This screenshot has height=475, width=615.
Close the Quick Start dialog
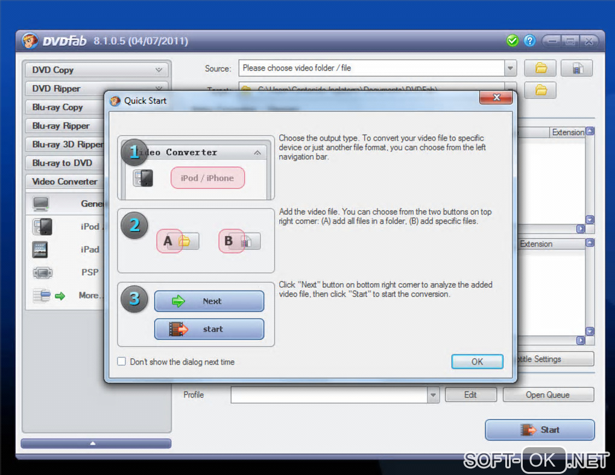point(496,97)
